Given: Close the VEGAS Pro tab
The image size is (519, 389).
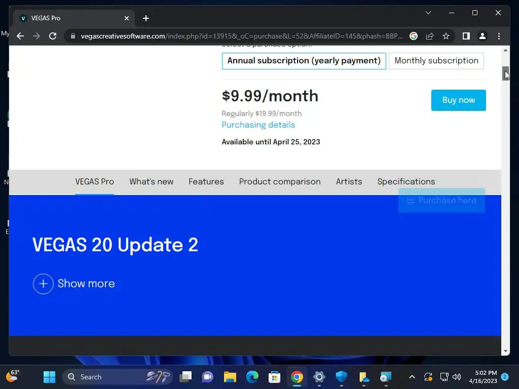Looking at the screenshot, I should click(126, 18).
